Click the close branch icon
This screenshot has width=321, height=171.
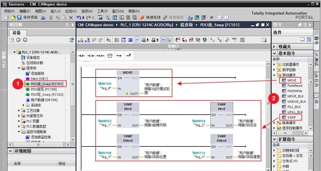[x=128, y=56]
